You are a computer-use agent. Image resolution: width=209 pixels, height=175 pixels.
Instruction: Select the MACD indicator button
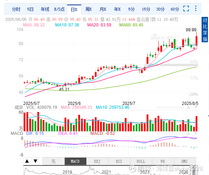pos(75,161)
